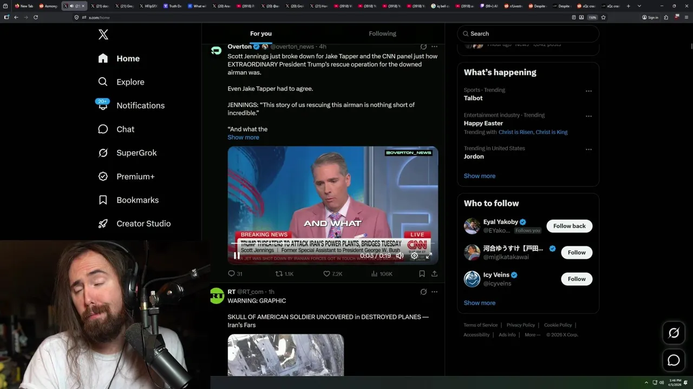693x389 pixels.
Task: Open options for Jordon trend
Action: coord(589,150)
